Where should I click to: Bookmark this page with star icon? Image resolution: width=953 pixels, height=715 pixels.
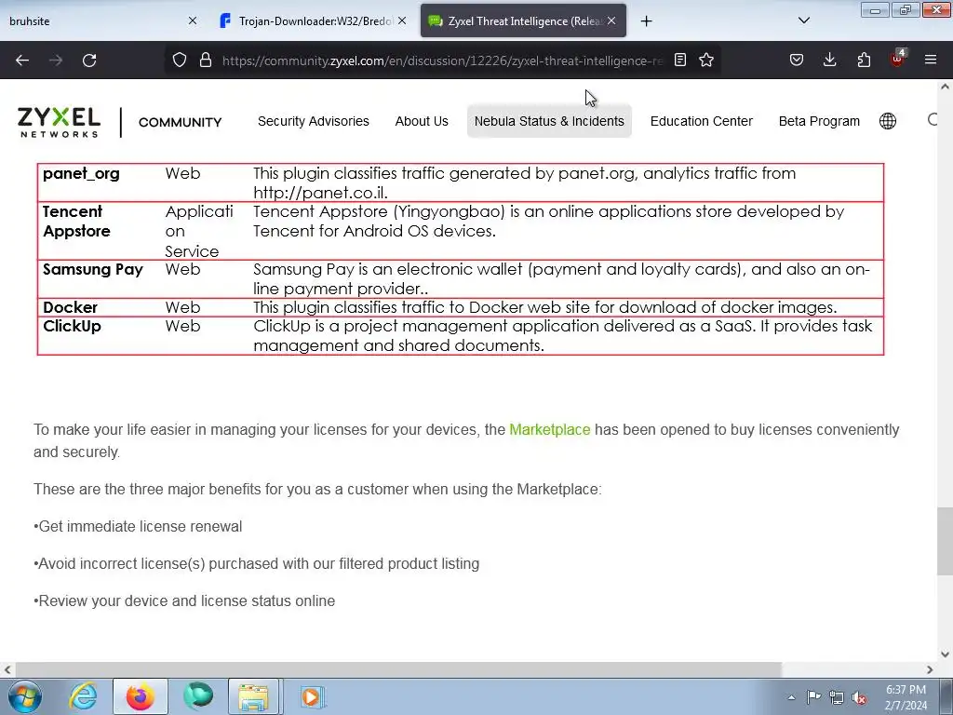706,61
